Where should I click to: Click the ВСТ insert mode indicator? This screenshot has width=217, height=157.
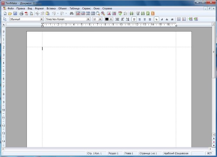click(x=210, y=153)
